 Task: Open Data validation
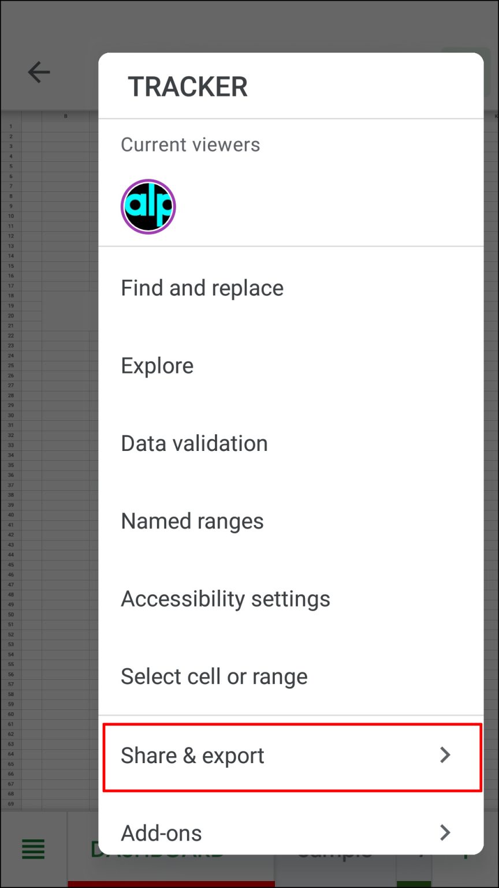(194, 443)
